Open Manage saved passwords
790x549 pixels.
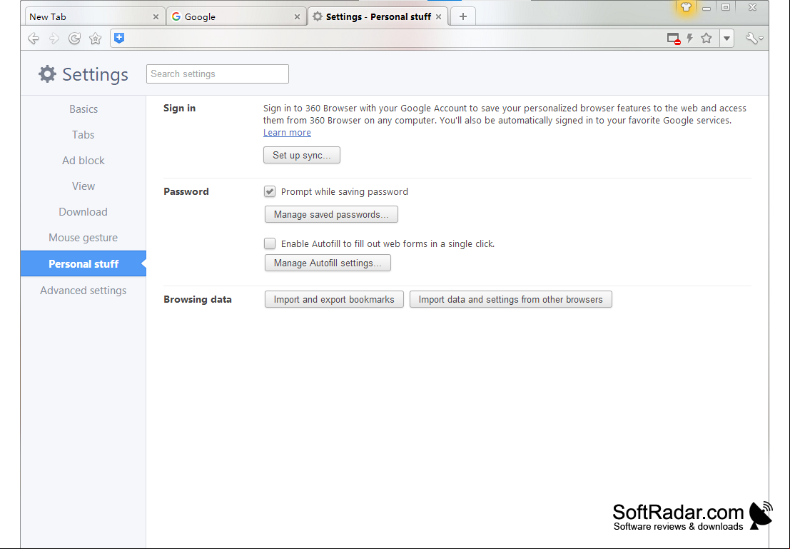331,214
